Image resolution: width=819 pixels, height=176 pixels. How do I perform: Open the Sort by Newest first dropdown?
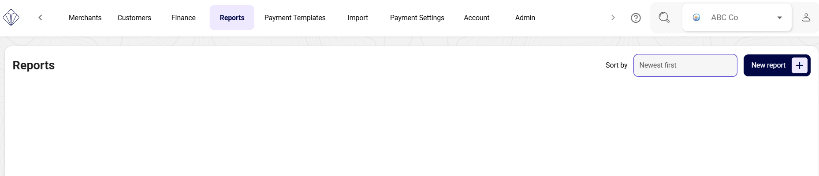point(685,65)
